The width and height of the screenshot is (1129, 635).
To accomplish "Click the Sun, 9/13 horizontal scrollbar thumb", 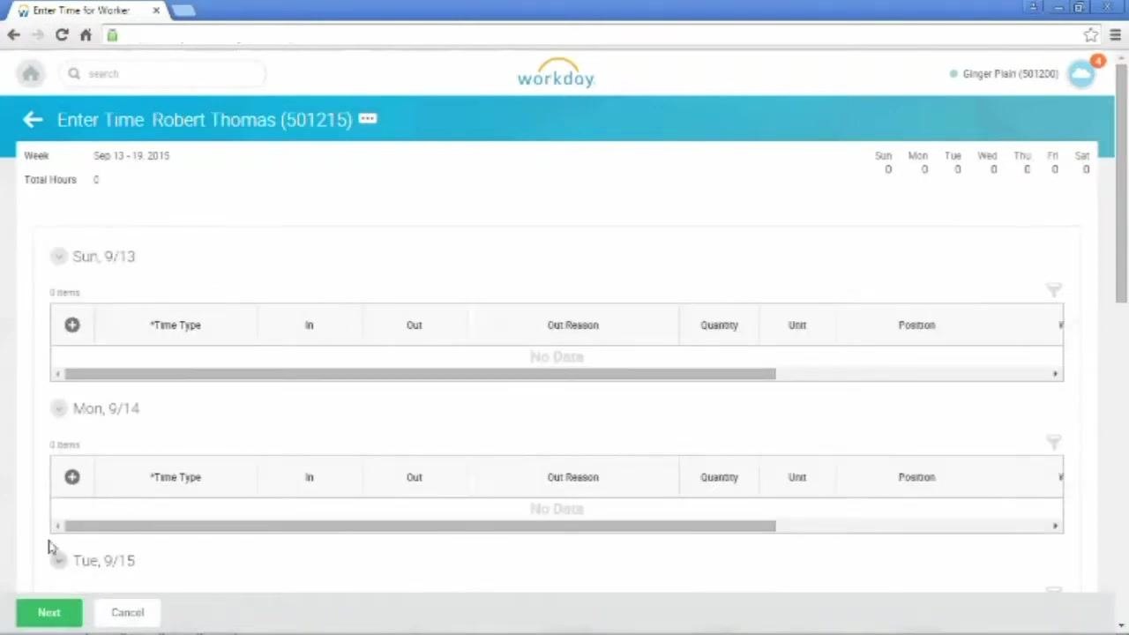I will [420, 374].
